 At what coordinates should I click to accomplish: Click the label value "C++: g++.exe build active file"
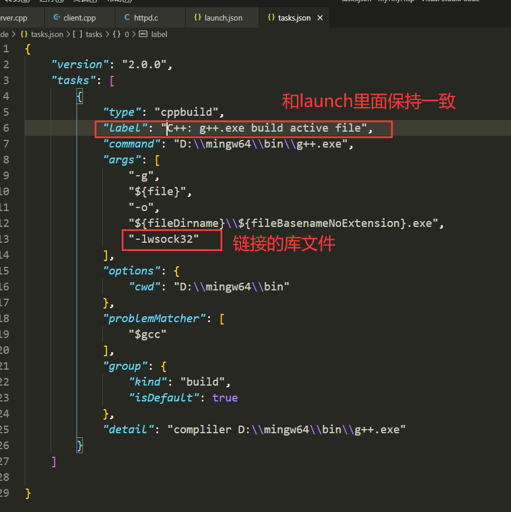[x=264, y=128]
